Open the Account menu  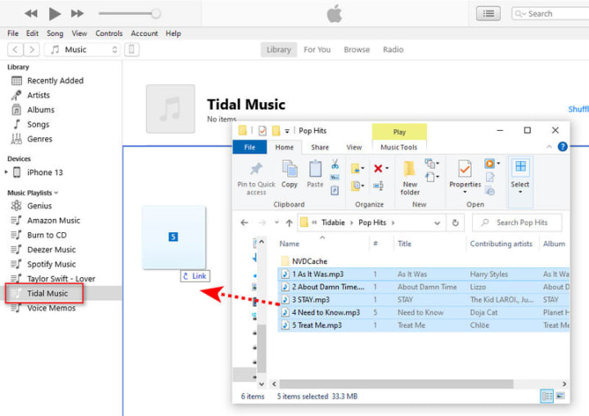click(144, 34)
